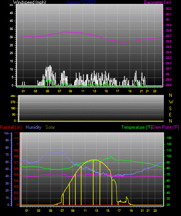Click the blue 60 humidity axis value
Viewport: 181px width, 216px height.
pyautogui.click(x=7, y=162)
